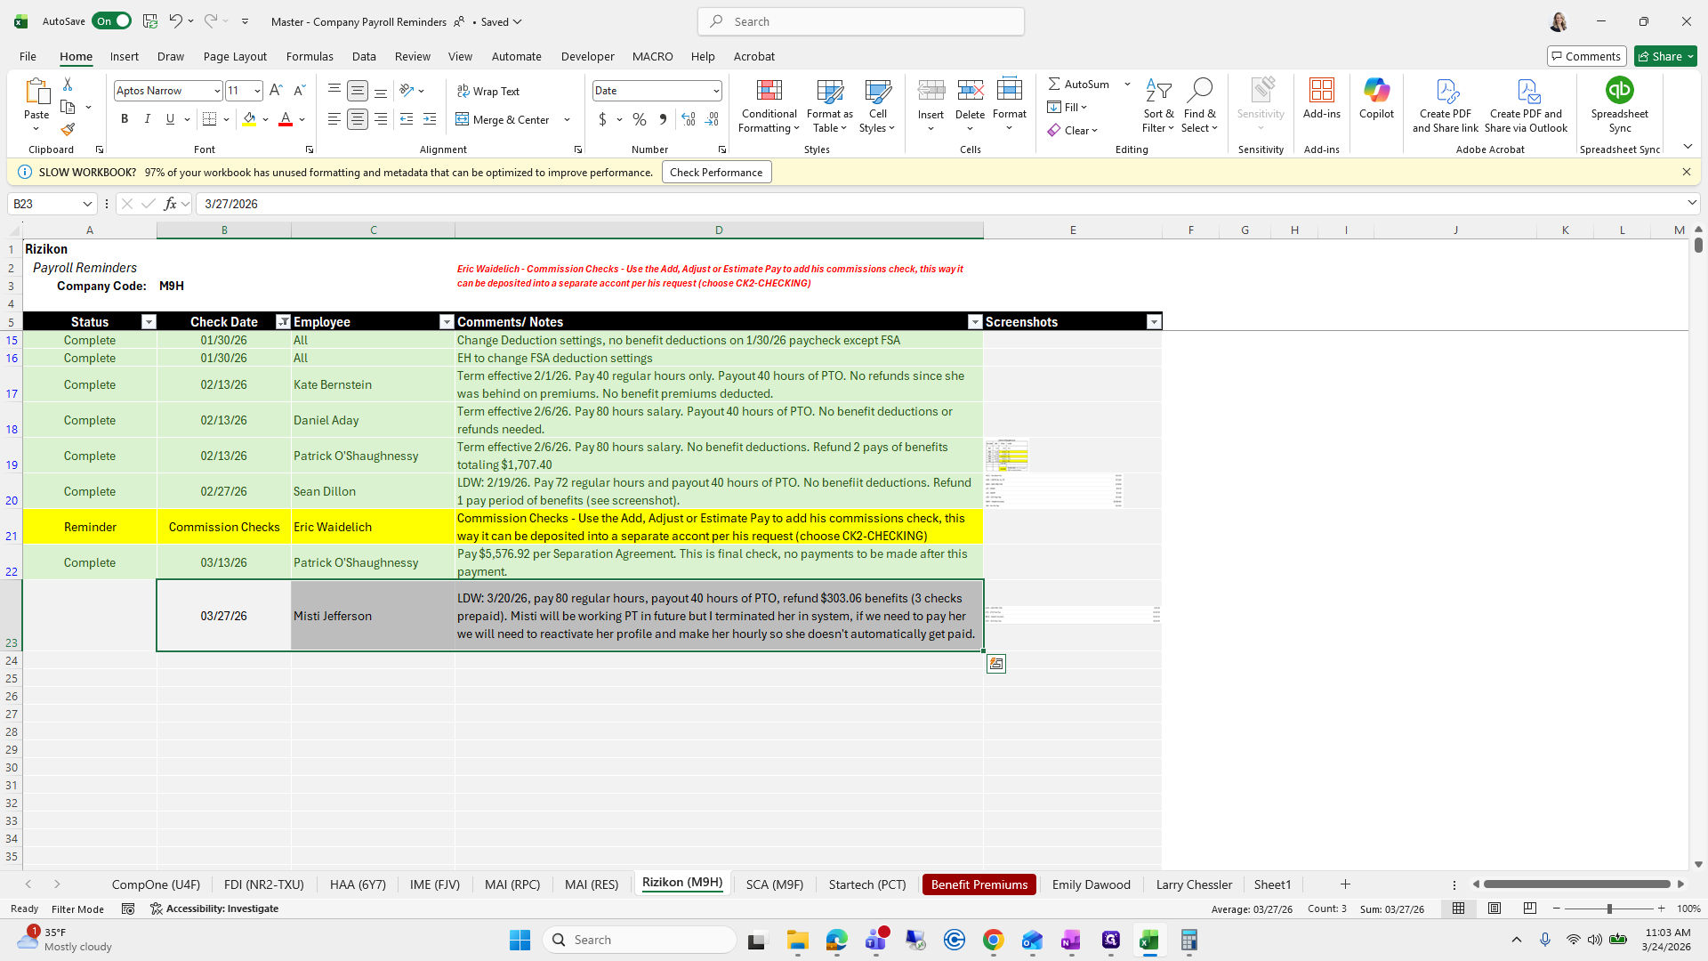Switch to Page Layout view in status bar
The width and height of the screenshot is (1708, 961).
tap(1494, 909)
